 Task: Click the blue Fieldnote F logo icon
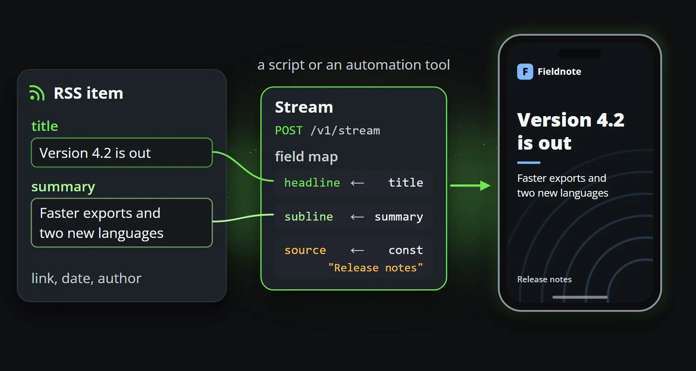(525, 72)
